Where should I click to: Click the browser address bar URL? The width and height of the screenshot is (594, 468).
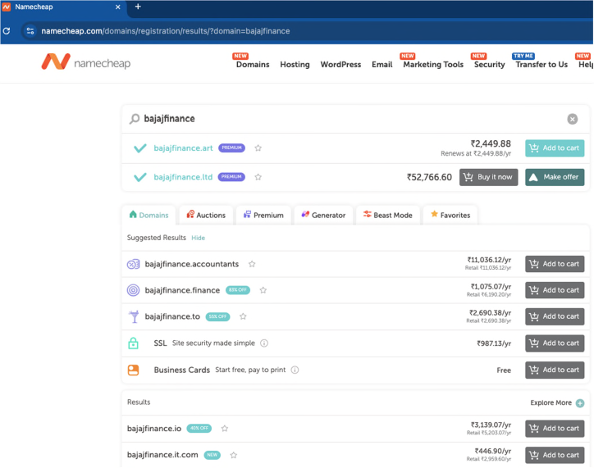pyautogui.click(x=166, y=31)
